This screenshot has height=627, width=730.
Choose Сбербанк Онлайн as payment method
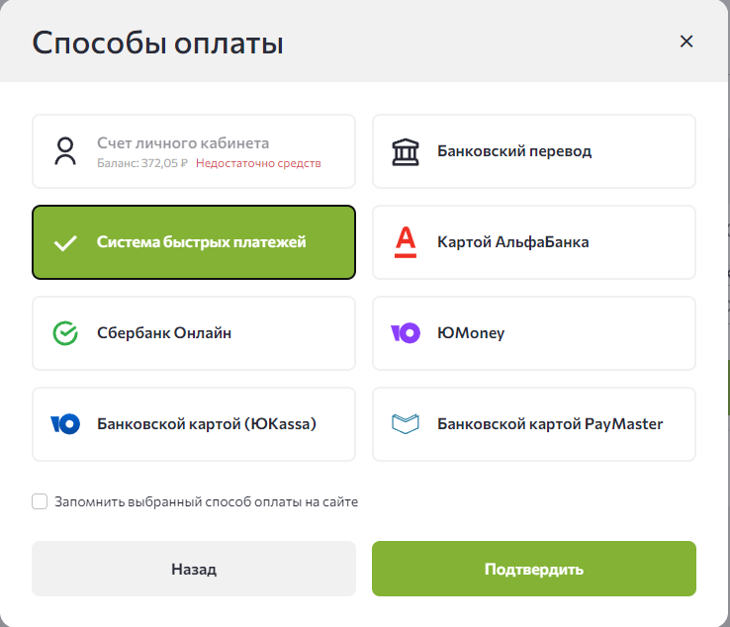(194, 333)
